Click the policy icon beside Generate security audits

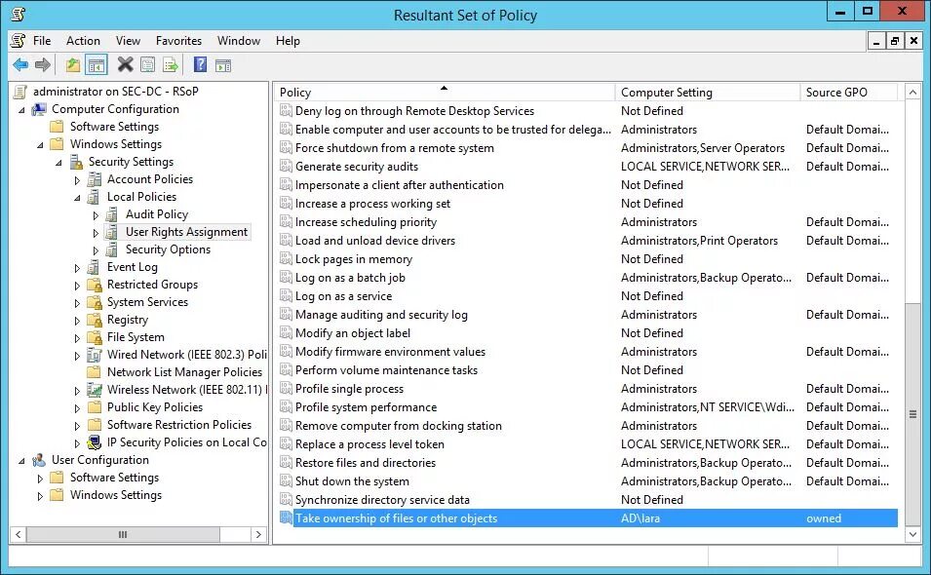(286, 166)
